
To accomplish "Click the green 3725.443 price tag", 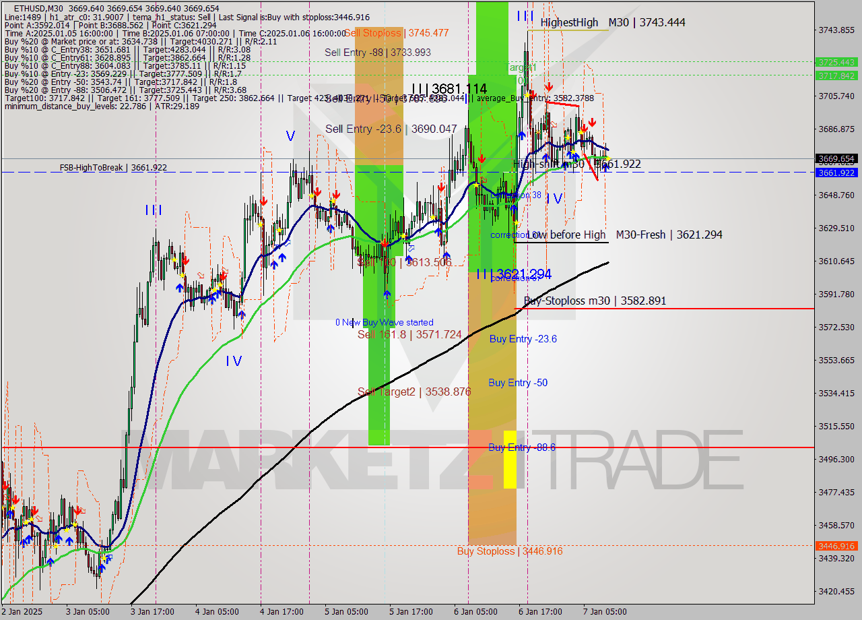I will click(x=836, y=62).
